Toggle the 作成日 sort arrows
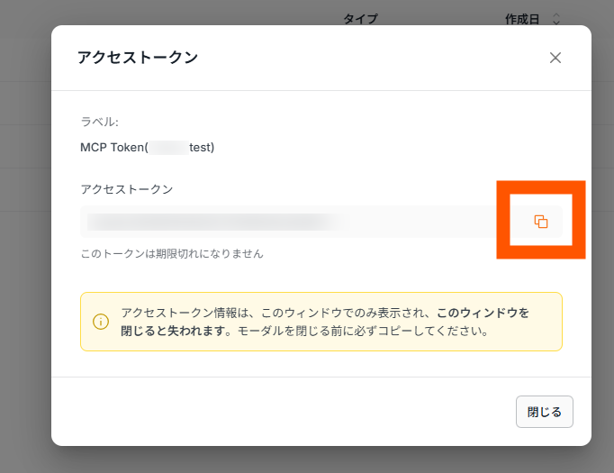614x473 pixels. tap(556, 18)
